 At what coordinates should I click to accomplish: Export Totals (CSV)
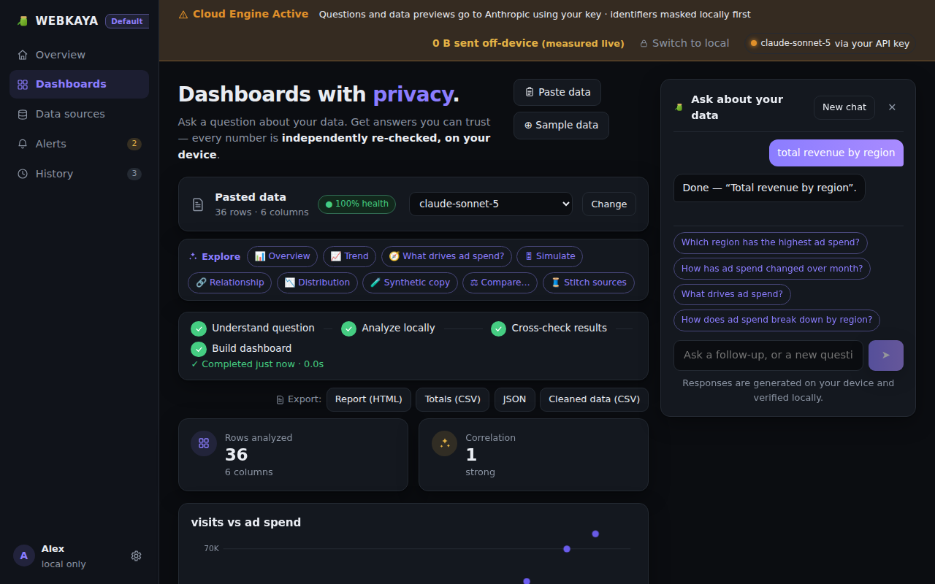(x=453, y=399)
